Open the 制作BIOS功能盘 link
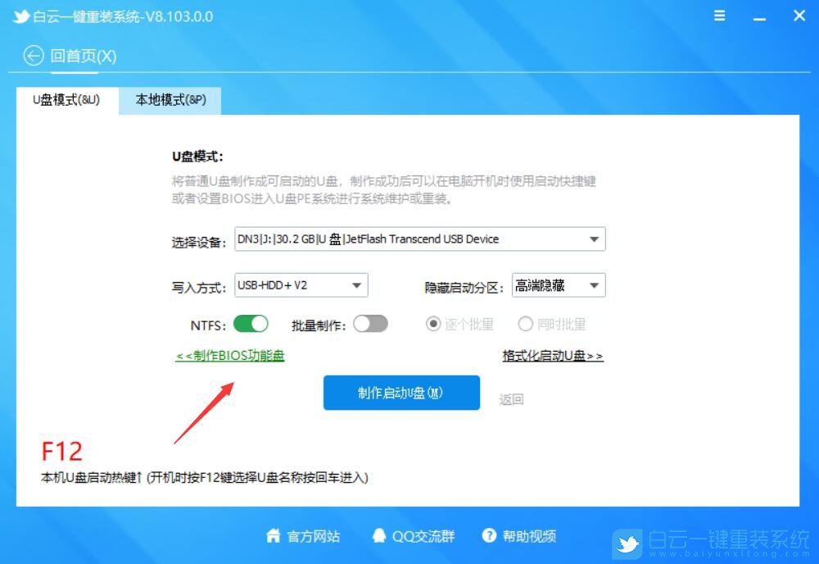Viewport: 819px width, 564px height. click(x=229, y=355)
